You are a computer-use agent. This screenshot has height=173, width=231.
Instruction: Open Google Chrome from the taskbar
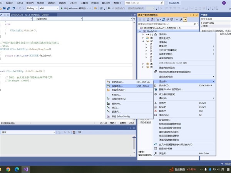pos(8,170)
